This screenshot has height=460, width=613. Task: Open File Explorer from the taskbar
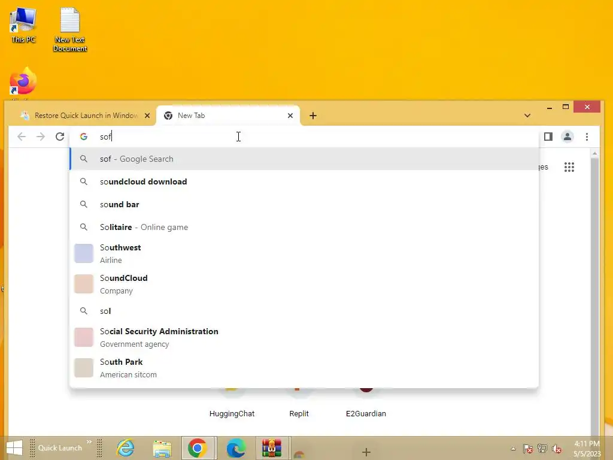click(x=162, y=448)
